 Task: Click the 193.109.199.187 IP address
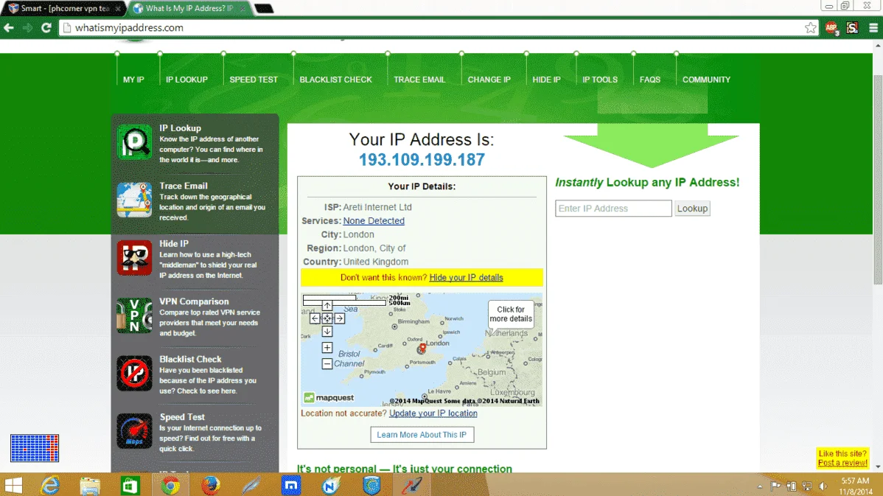pos(422,160)
